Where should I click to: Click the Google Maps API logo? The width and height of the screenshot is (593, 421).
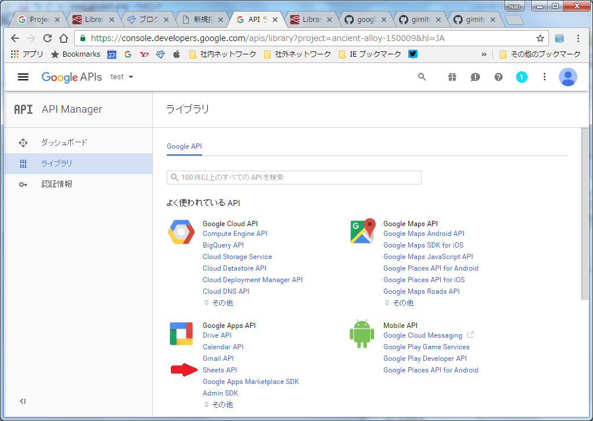point(363,231)
